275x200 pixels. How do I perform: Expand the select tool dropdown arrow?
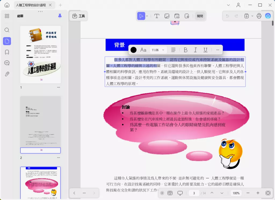pos(146,16)
